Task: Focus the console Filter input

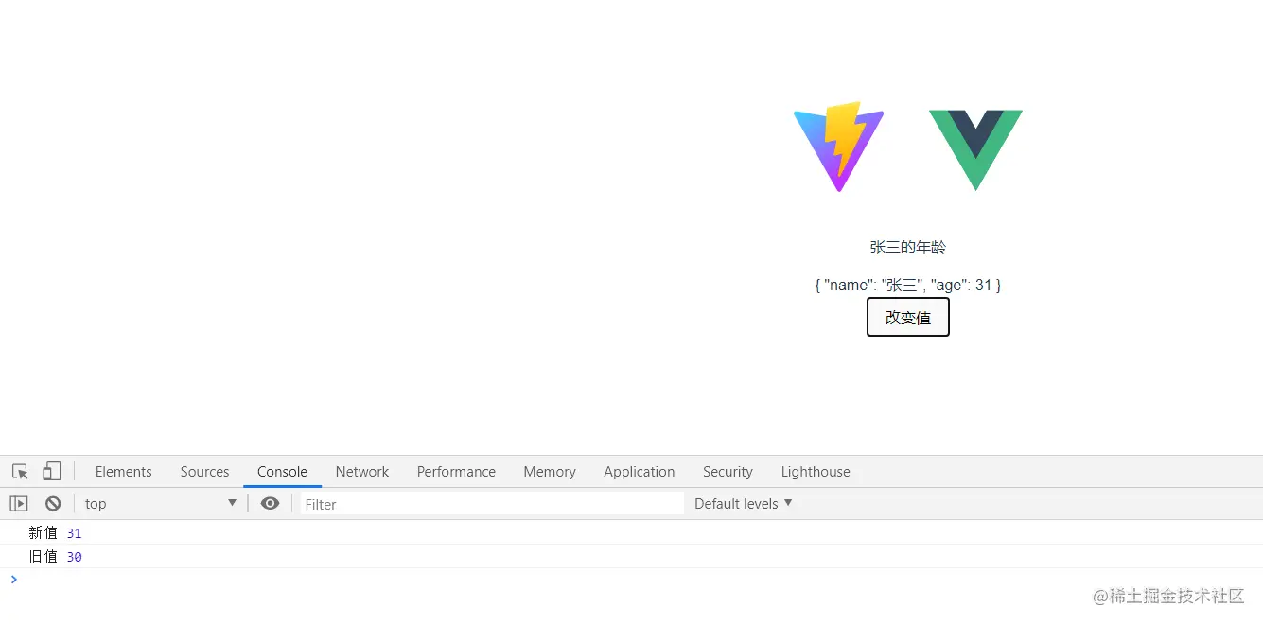Action: click(492, 504)
